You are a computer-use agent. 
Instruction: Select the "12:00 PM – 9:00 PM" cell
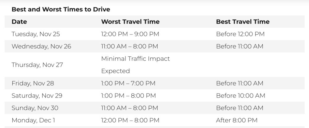click(130, 34)
